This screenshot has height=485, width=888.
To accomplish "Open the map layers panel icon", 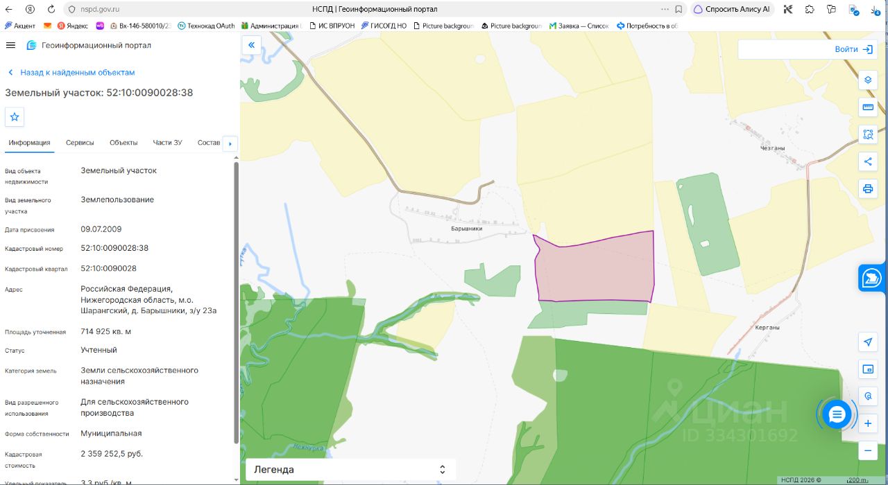I will tap(868, 80).
